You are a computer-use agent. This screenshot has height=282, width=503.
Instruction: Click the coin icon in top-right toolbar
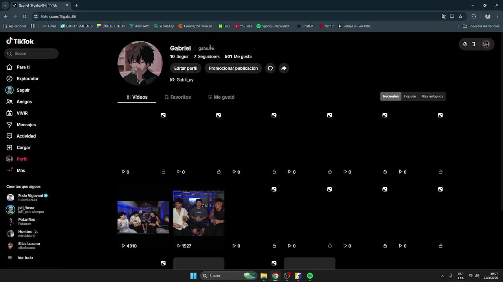click(x=465, y=44)
